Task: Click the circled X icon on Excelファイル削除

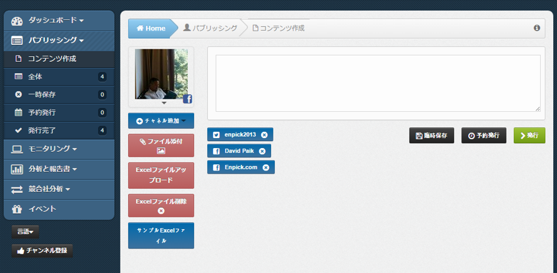Action: (161, 211)
